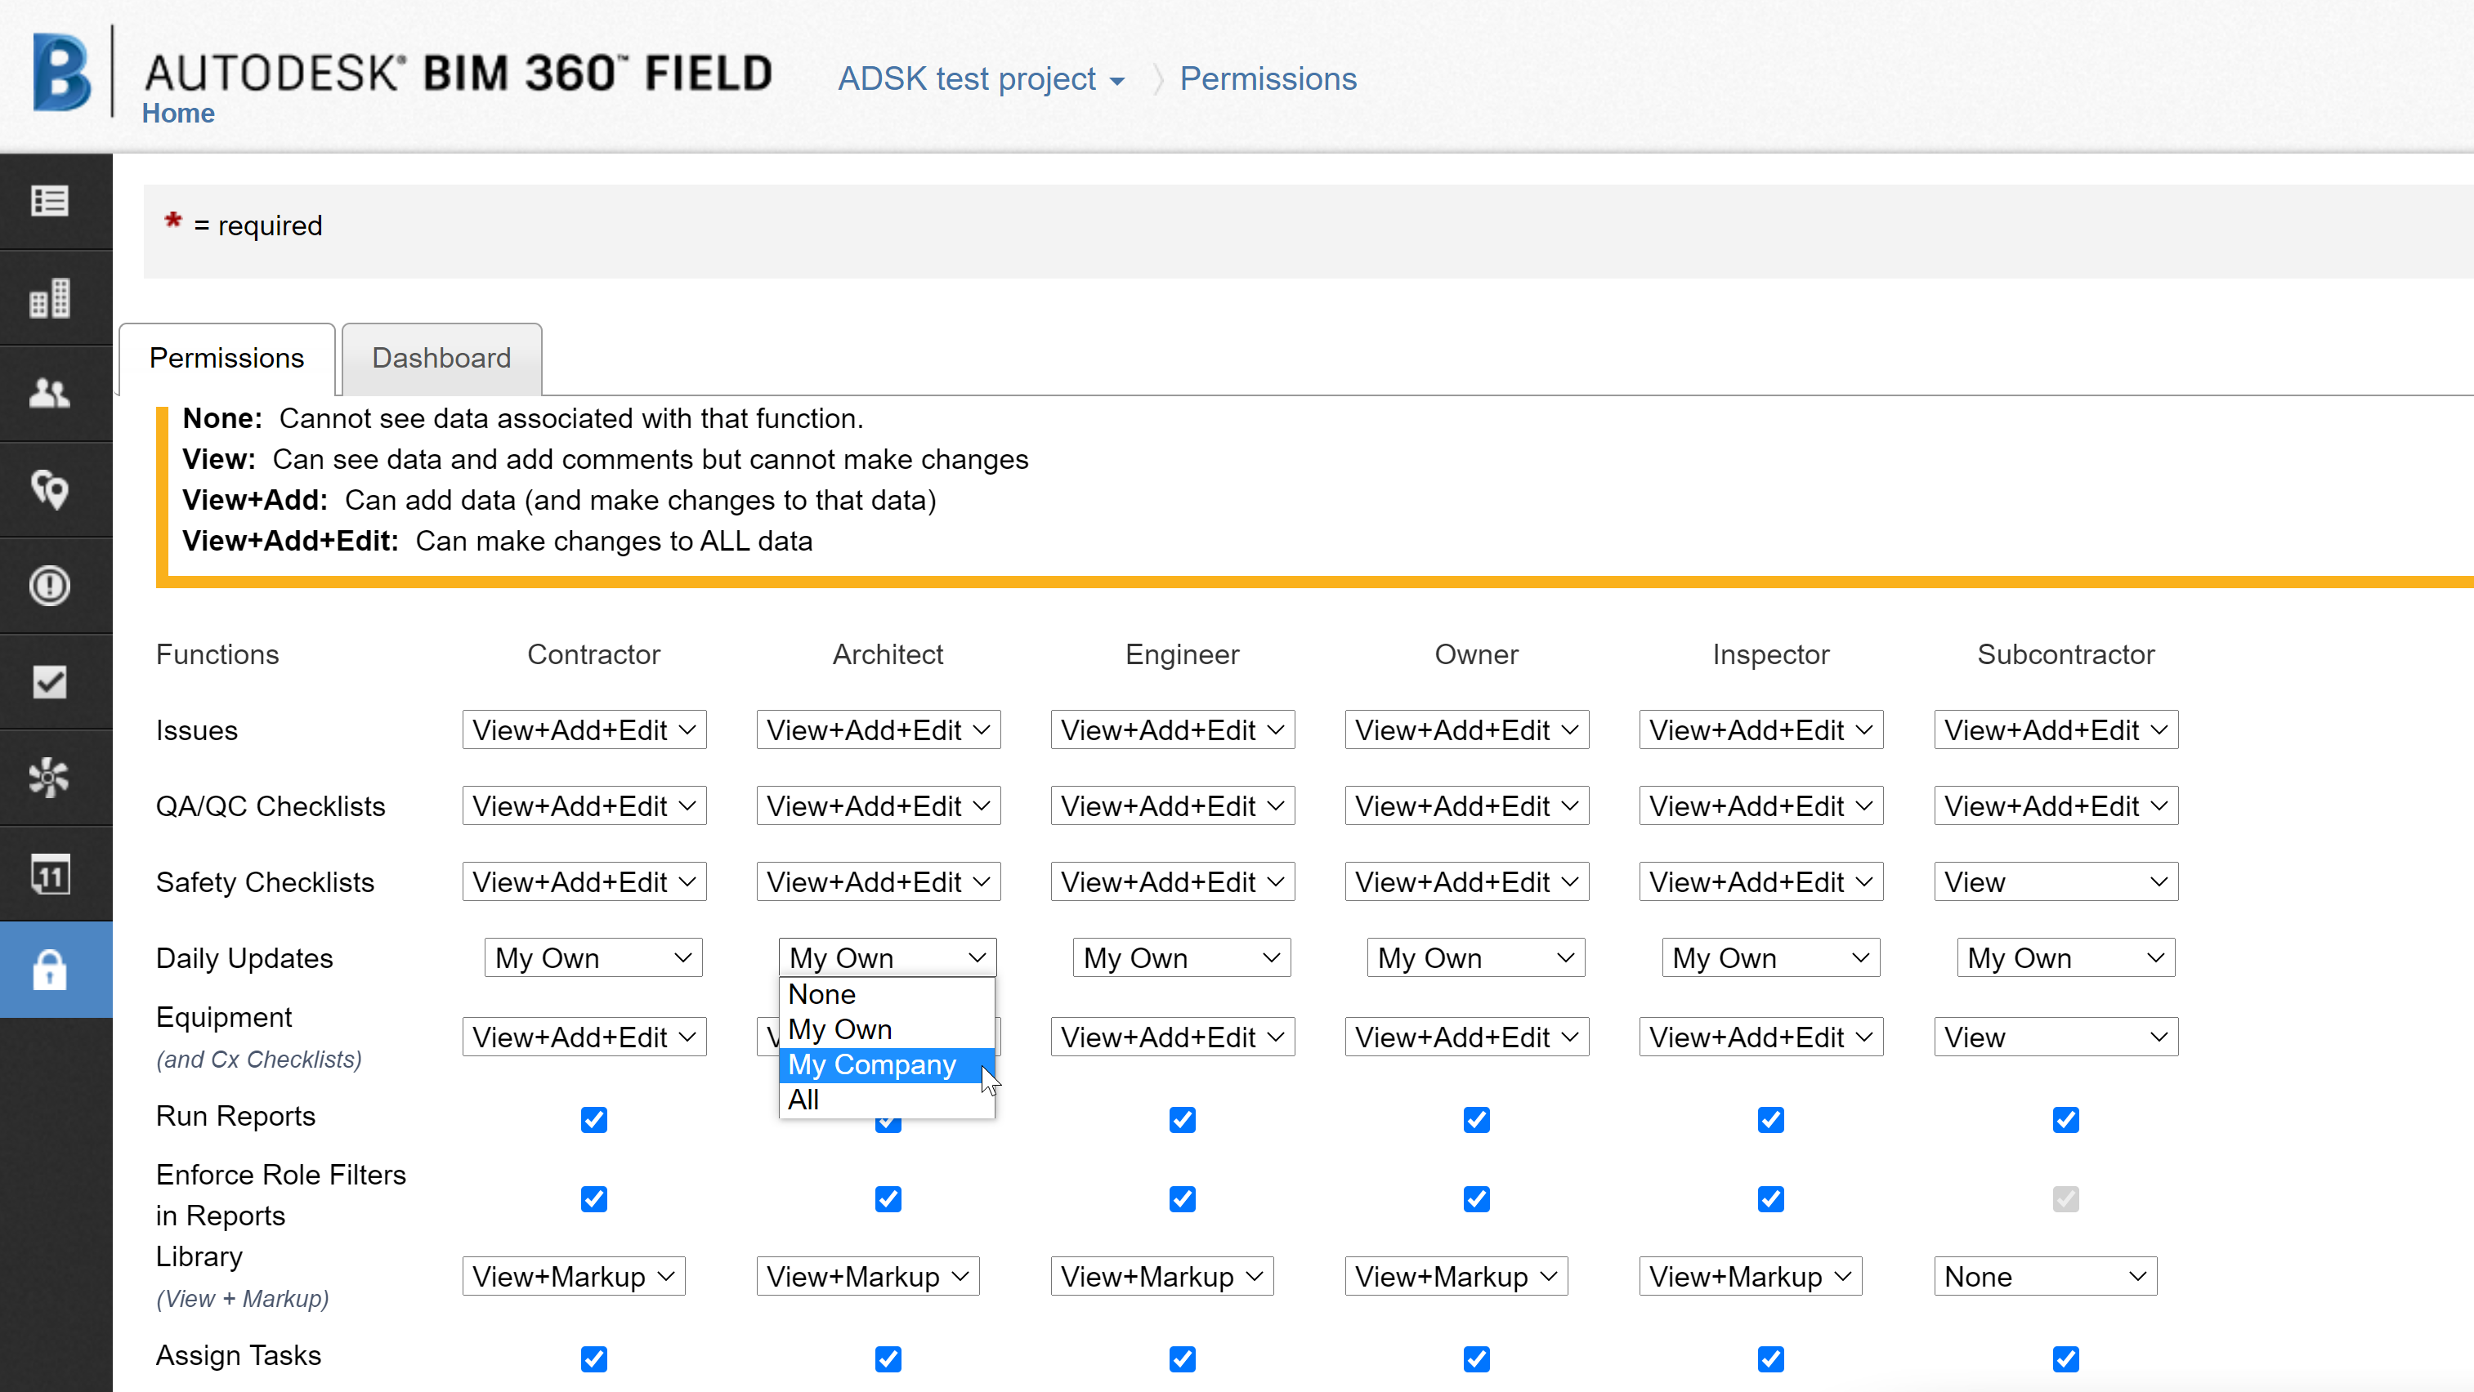Select the locations map-pin icon
Image resolution: width=2474 pixels, height=1392 pixels.
(x=49, y=489)
